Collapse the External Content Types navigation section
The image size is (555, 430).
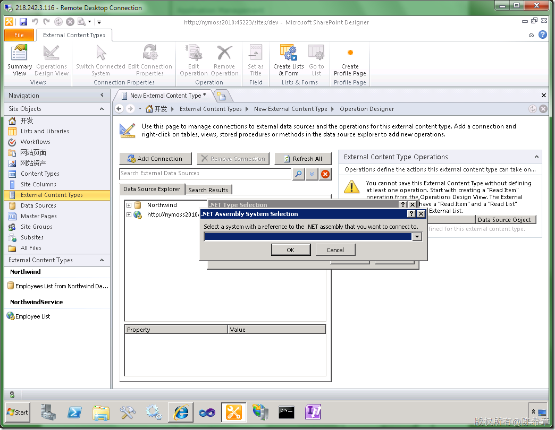[102, 260]
